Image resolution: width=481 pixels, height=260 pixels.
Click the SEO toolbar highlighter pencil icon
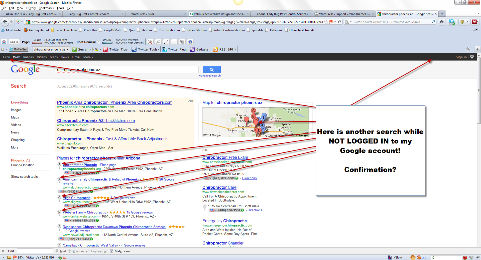166,42
